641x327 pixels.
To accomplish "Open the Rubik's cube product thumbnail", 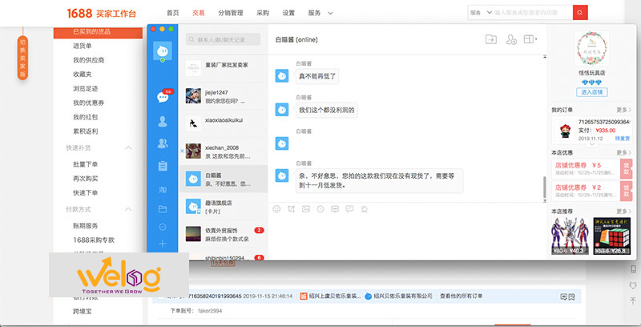I will pos(612,236).
